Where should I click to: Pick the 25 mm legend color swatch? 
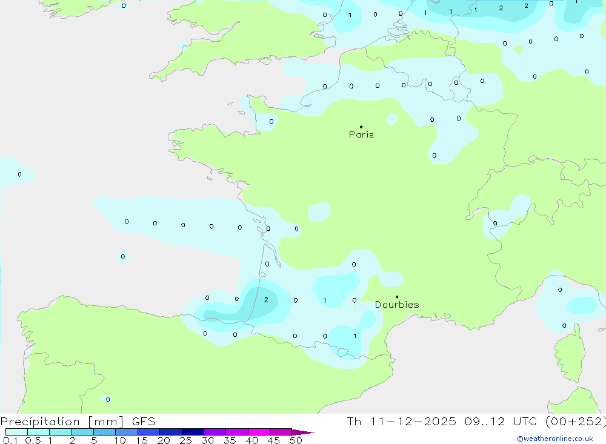pyautogui.click(x=193, y=432)
